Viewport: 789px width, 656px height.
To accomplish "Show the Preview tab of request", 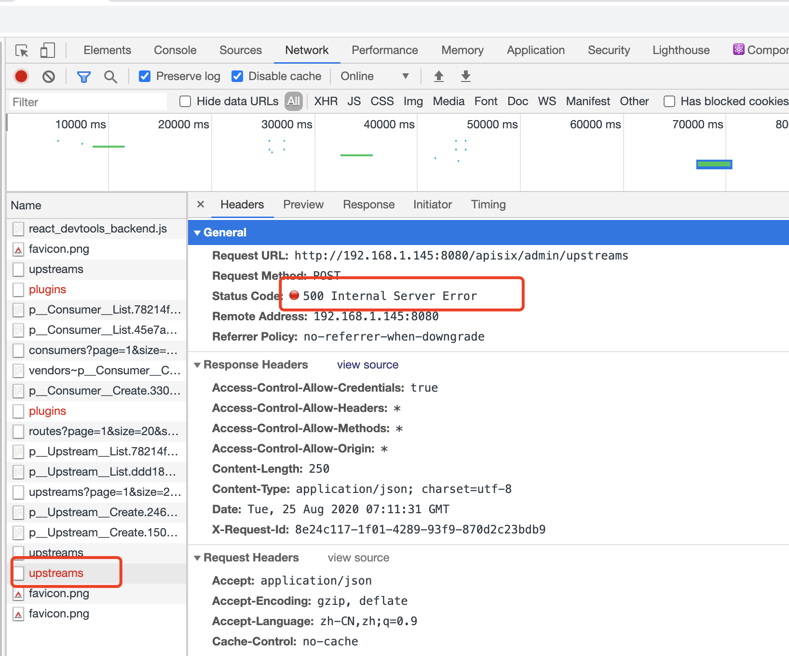I will 303,205.
